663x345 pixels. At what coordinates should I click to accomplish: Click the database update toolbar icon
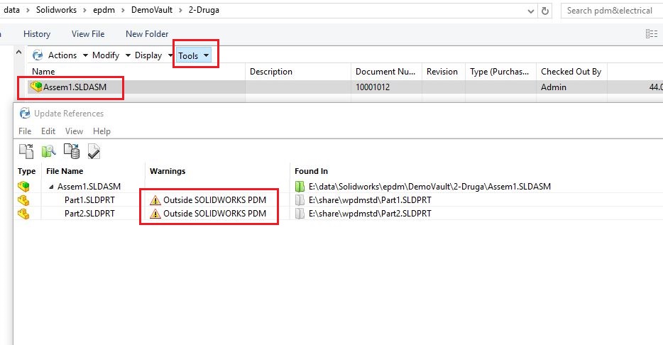pos(71,150)
